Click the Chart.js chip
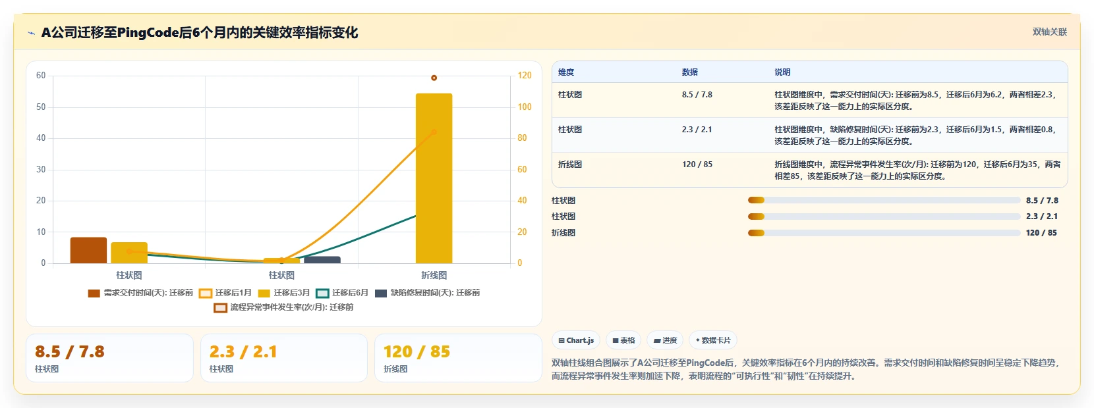Screen dimensions: 1094x408 point(576,340)
